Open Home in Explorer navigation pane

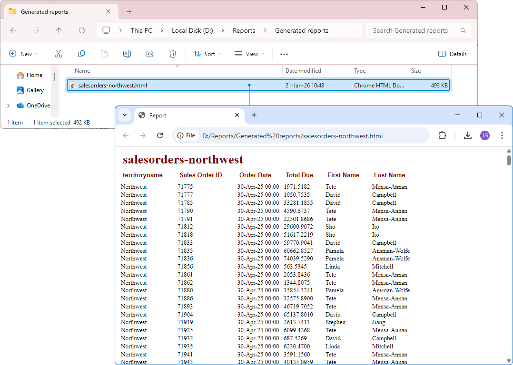[30, 75]
